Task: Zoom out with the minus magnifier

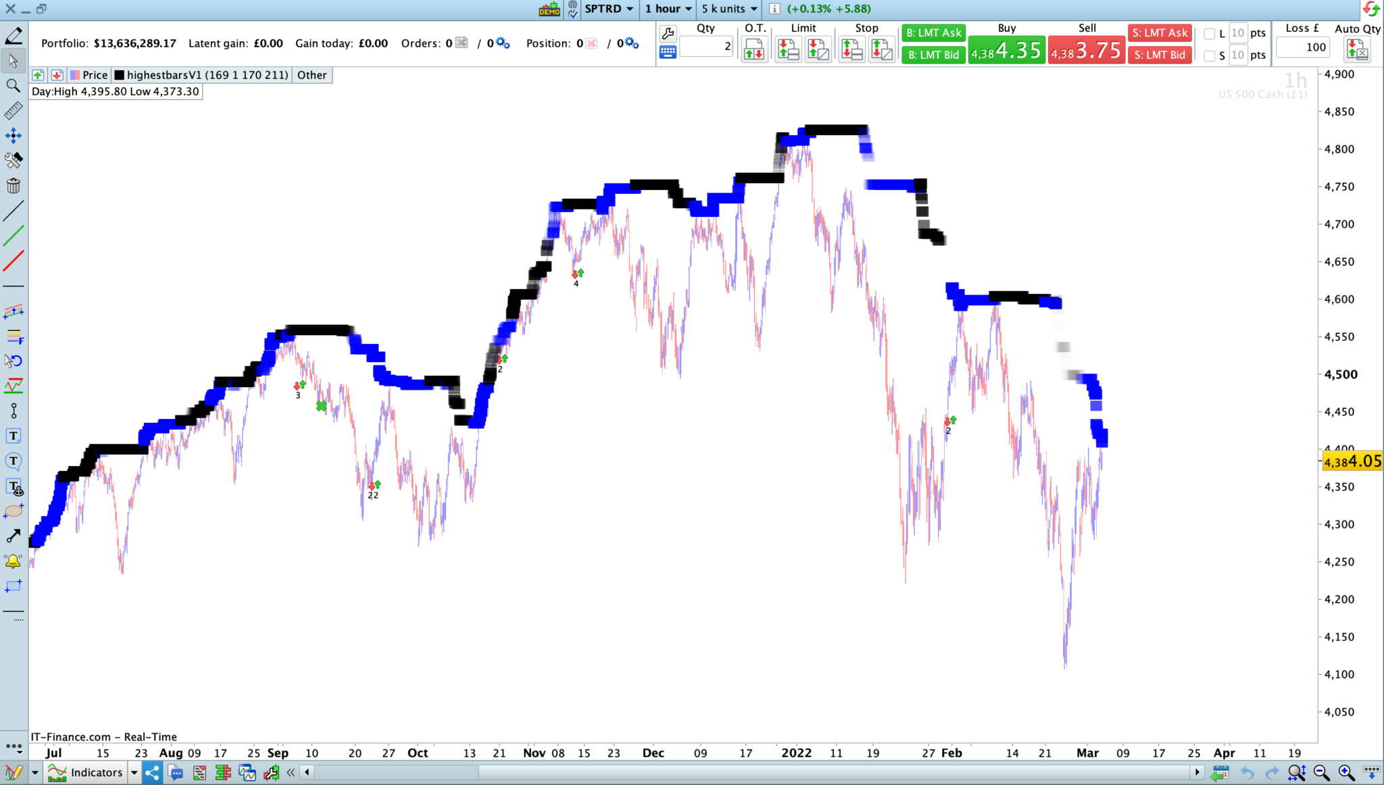Action: (x=1321, y=772)
